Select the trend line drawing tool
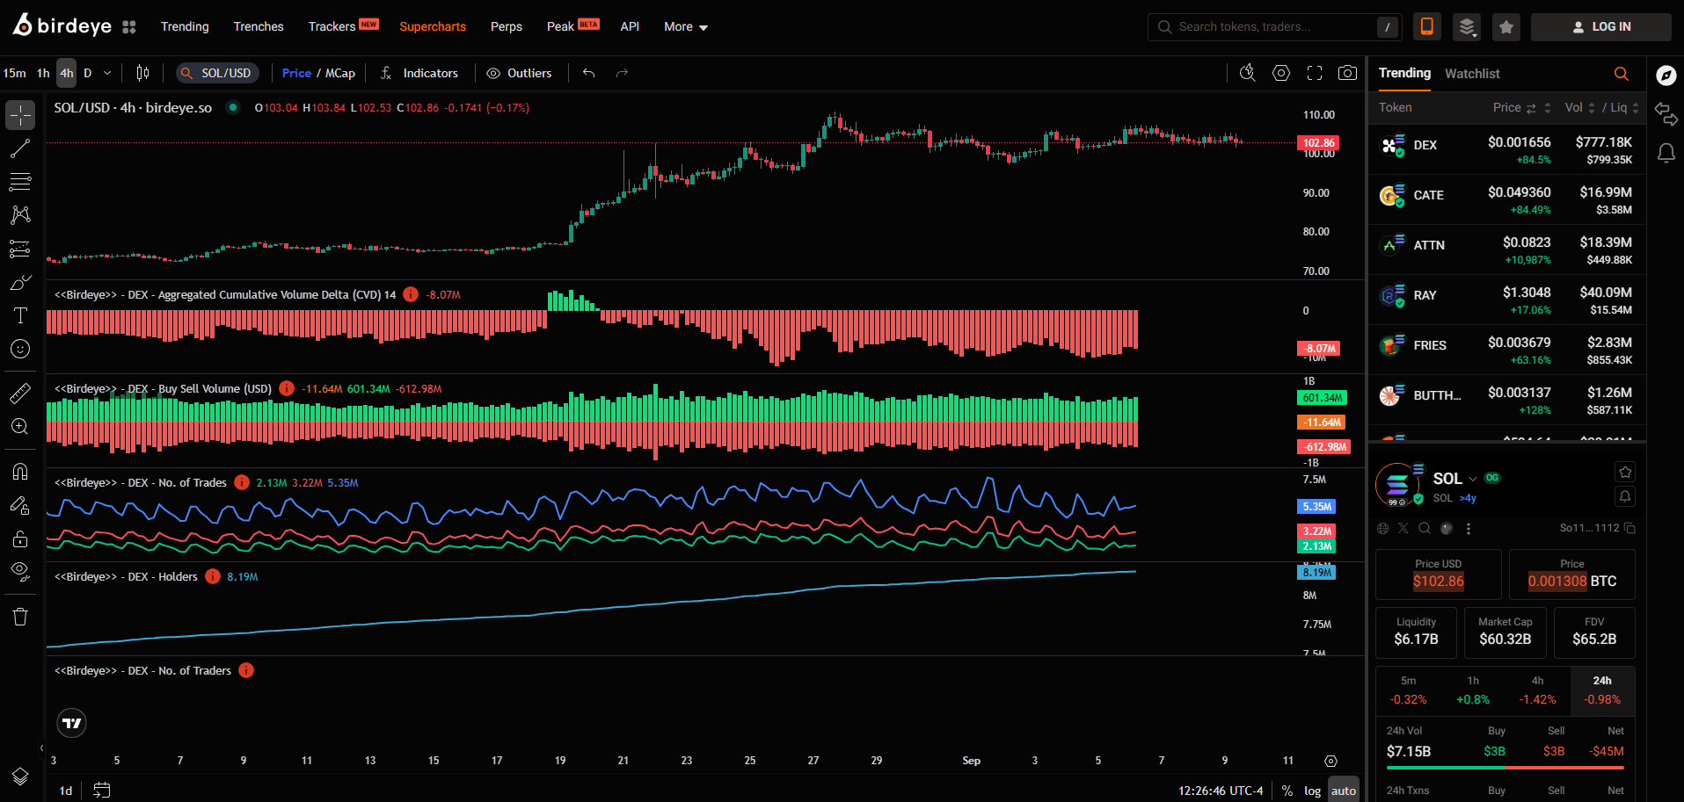 pos(20,148)
